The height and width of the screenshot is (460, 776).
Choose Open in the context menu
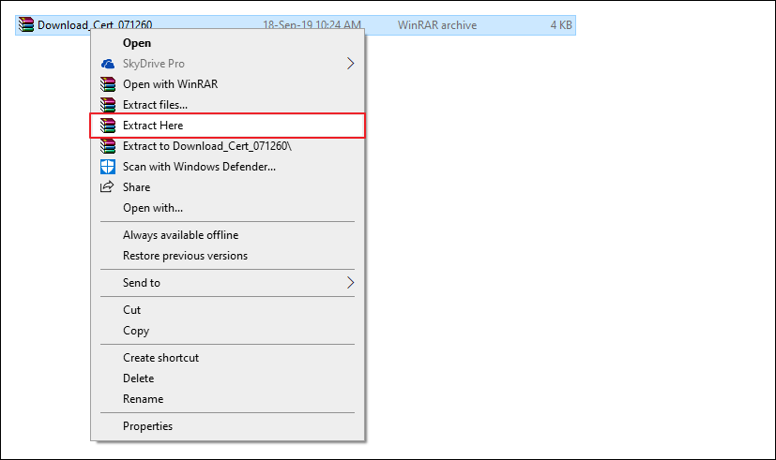pos(228,43)
